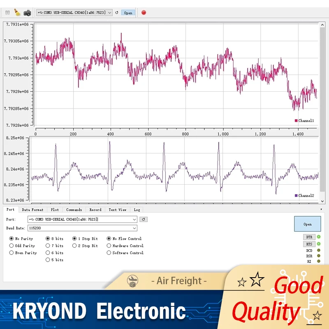Image resolution: width=329 pixels, height=329 pixels.
Task: Enable Hardware Control flow option
Action: pos(125,246)
